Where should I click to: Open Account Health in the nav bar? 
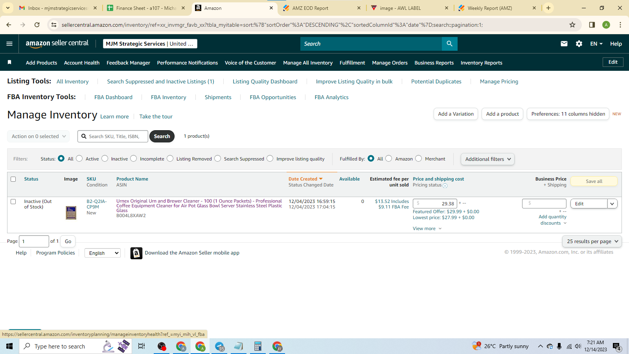[82, 63]
